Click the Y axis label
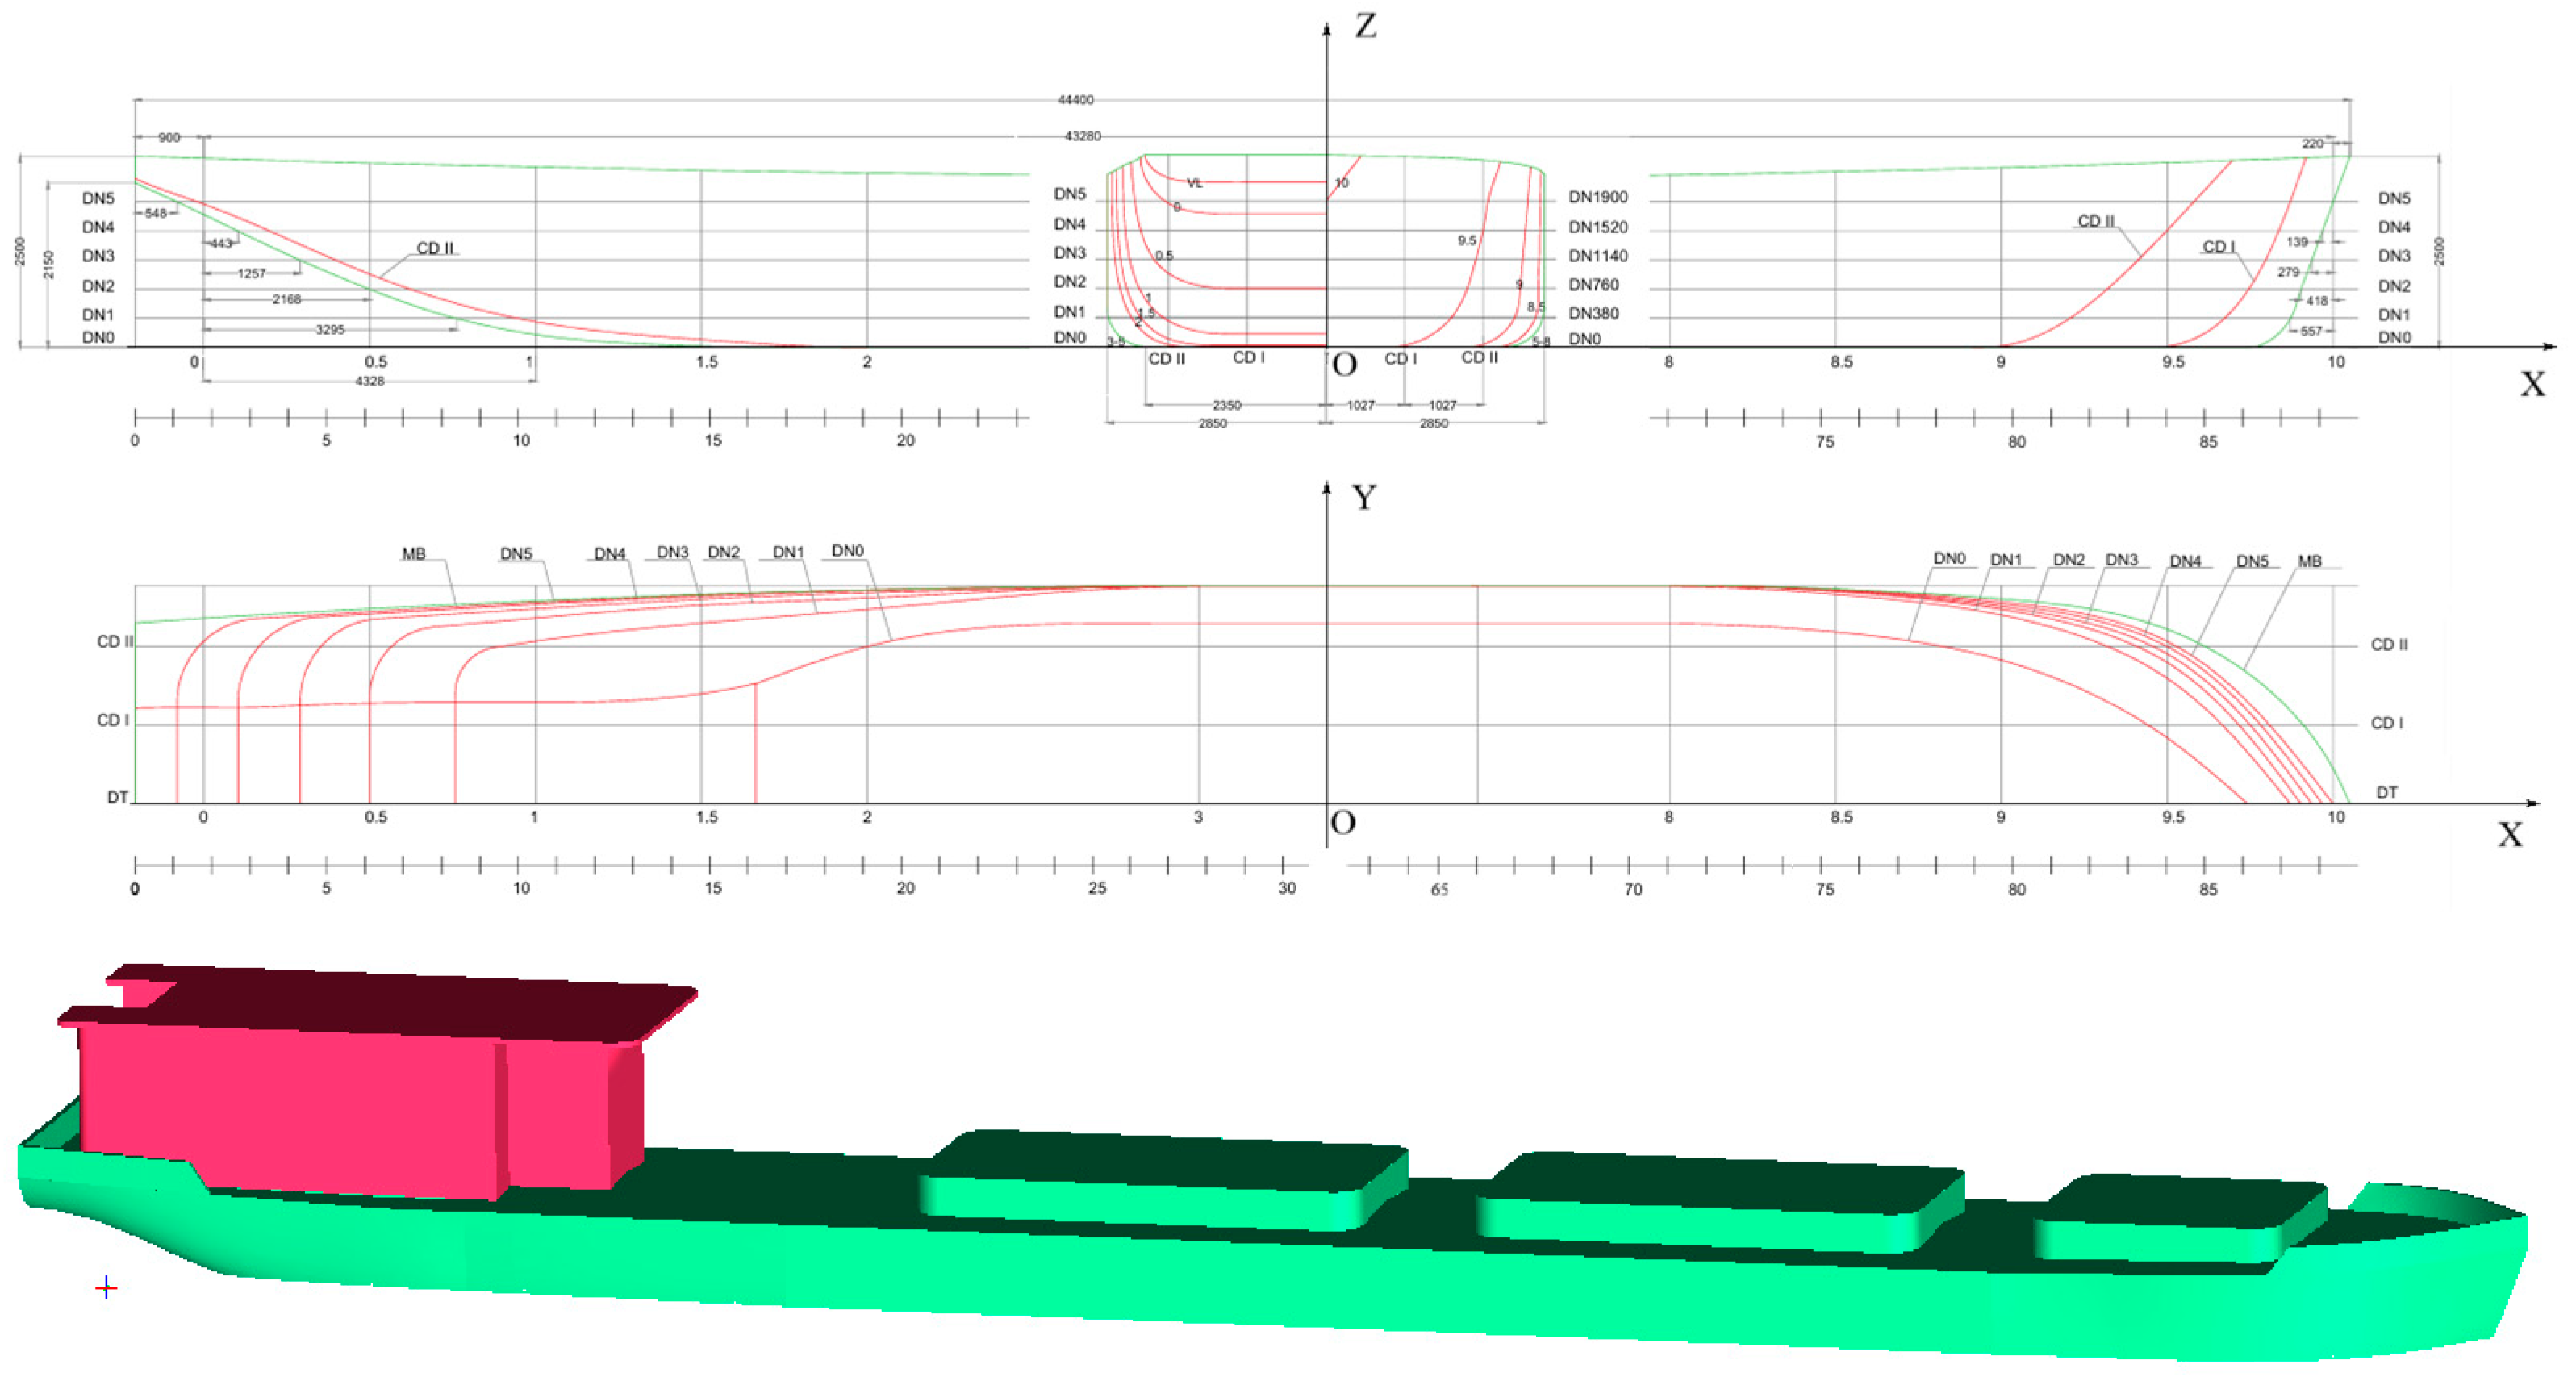This screenshot has width=2576, height=1385. pos(1363,497)
